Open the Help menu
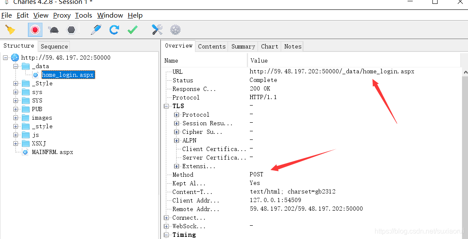Screen dimensions: 468x239 tap(135, 15)
